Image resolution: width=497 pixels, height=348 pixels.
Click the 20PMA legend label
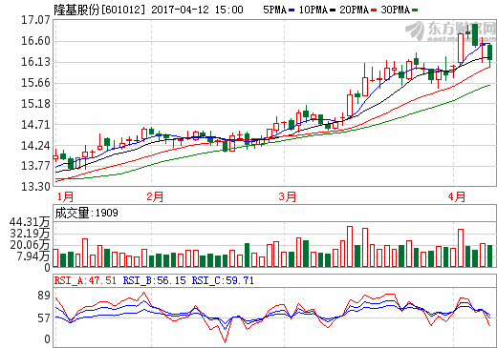pyautogui.click(x=355, y=10)
